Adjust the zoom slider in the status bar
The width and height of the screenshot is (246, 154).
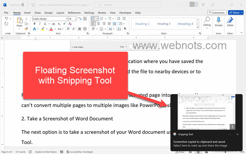click(x=225, y=152)
